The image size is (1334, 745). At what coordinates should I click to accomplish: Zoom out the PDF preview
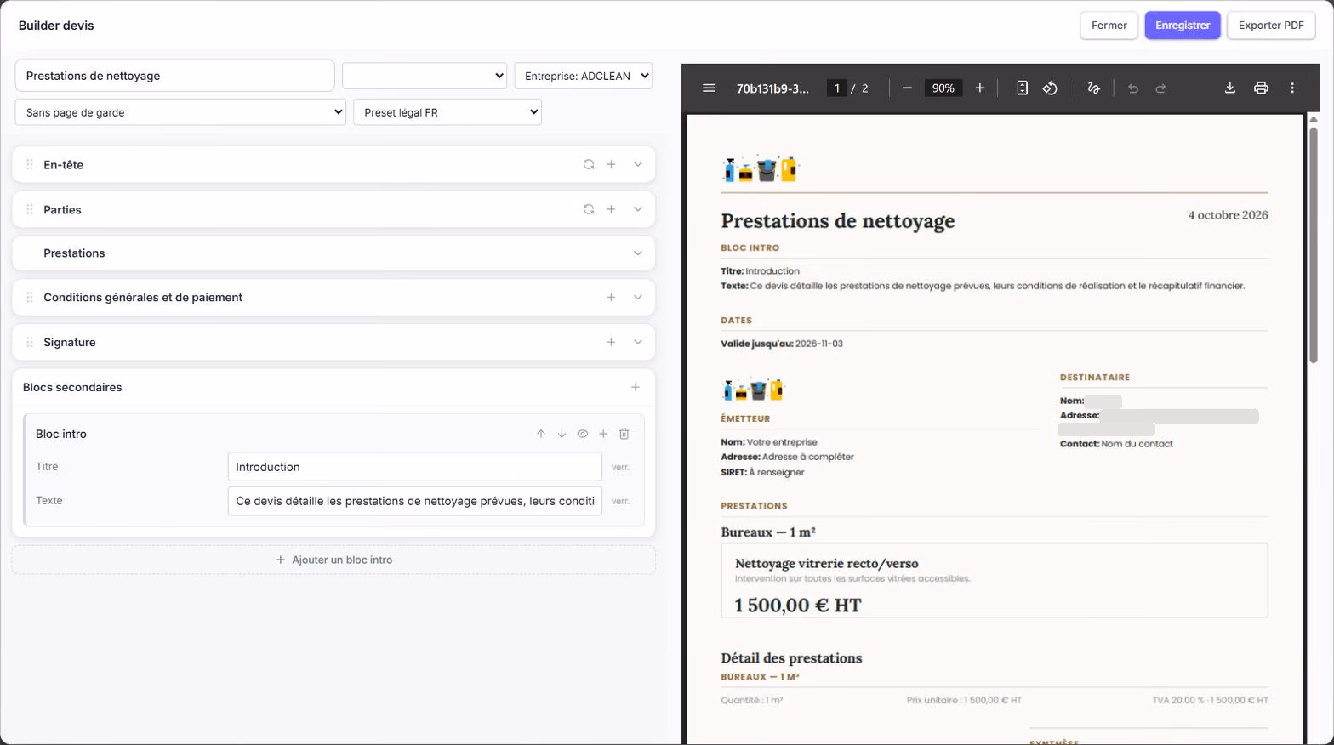click(907, 88)
